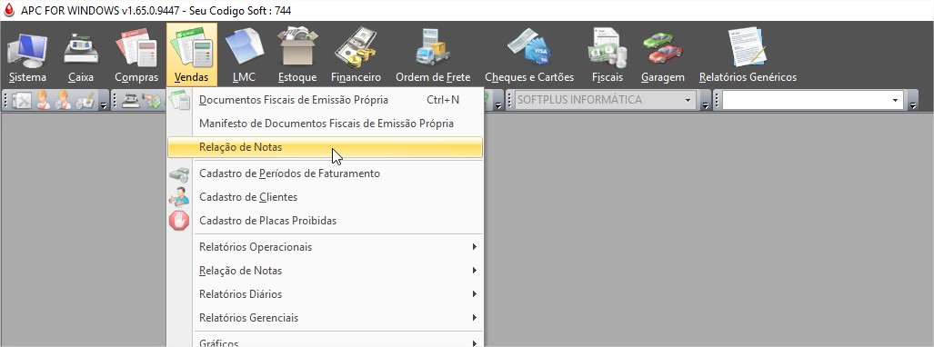The height and width of the screenshot is (347, 934).
Task: Open the Garagem cars icon
Action: [662, 47]
